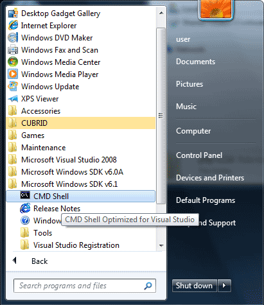Open Desktop Gadget Gallery icon
Viewport: 264px width, 305px height.
(13, 13)
